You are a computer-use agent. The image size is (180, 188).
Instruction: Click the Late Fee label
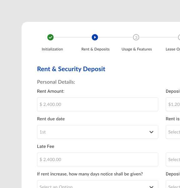point(46,146)
